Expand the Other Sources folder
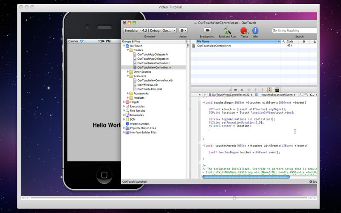 pyautogui.click(x=128, y=72)
